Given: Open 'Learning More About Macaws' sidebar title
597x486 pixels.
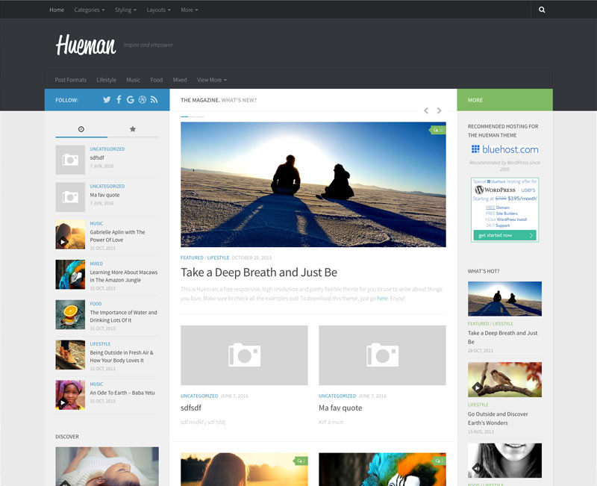Looking at the screenshot, I should coord(124,276).
